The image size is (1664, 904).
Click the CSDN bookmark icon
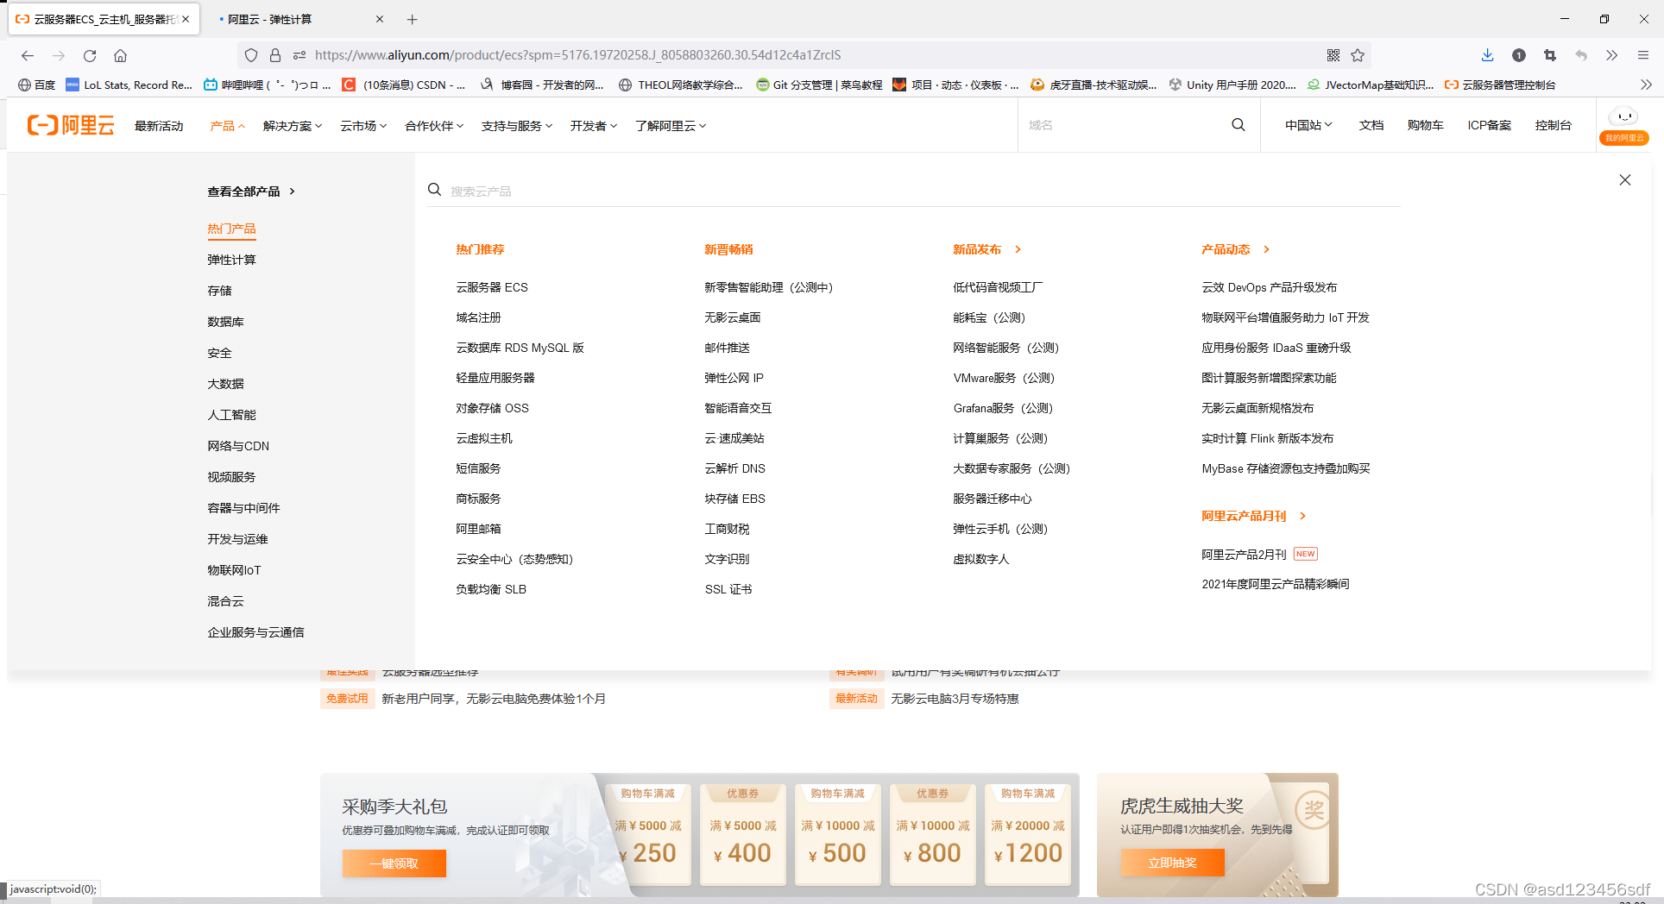pyautogui.click(x=348, y=85)
